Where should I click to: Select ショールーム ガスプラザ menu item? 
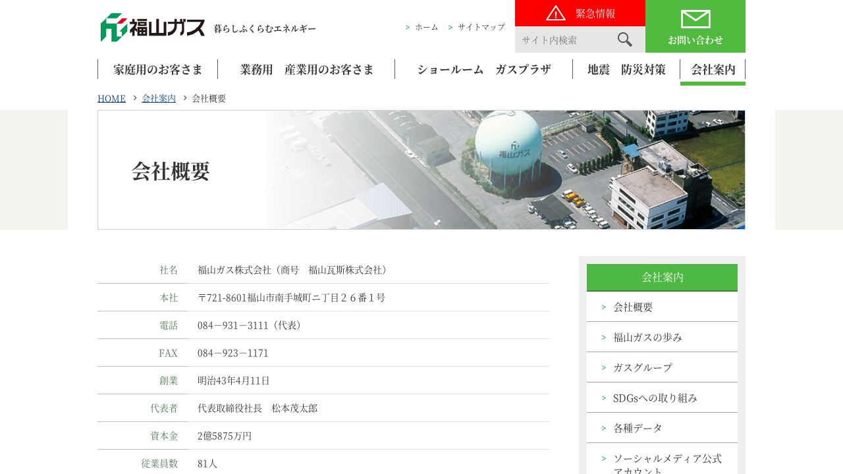coord(483,69)
